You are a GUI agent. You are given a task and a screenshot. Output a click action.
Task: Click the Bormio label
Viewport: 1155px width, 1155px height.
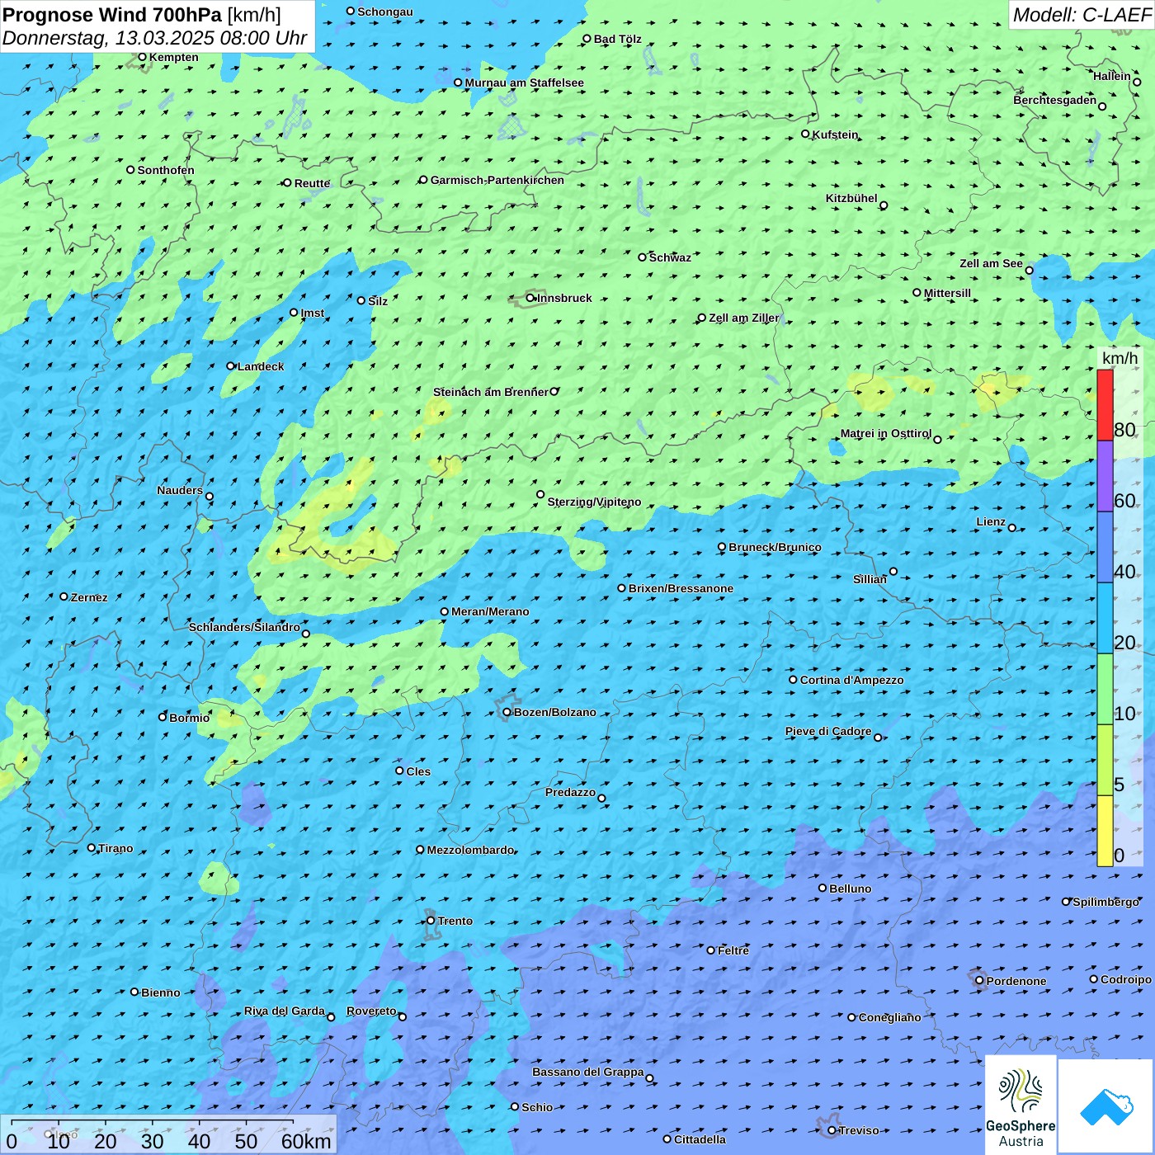point(189,718)
